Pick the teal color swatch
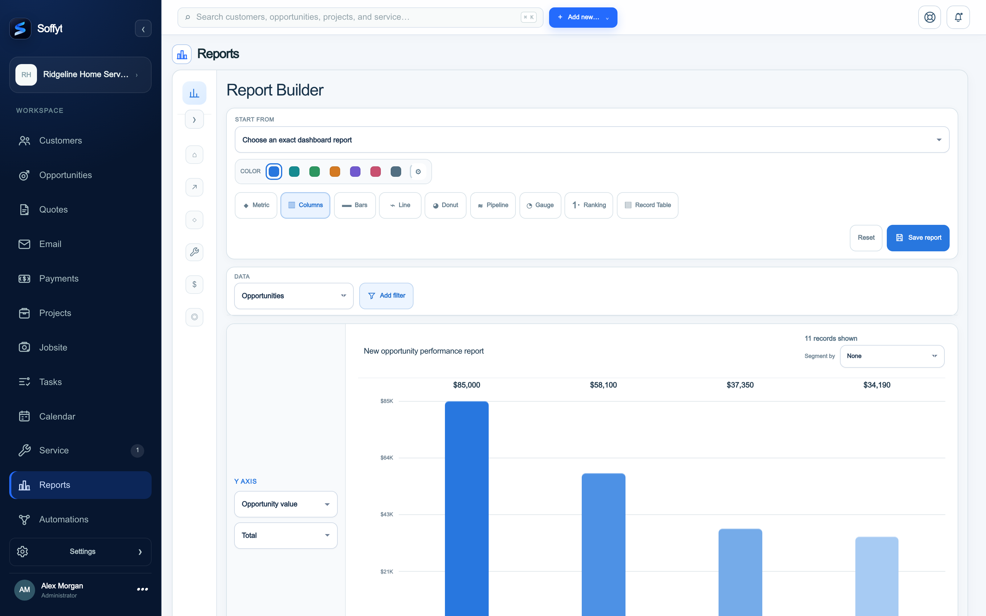The width and height of the screenshot is (986, 616). [294, 172]
